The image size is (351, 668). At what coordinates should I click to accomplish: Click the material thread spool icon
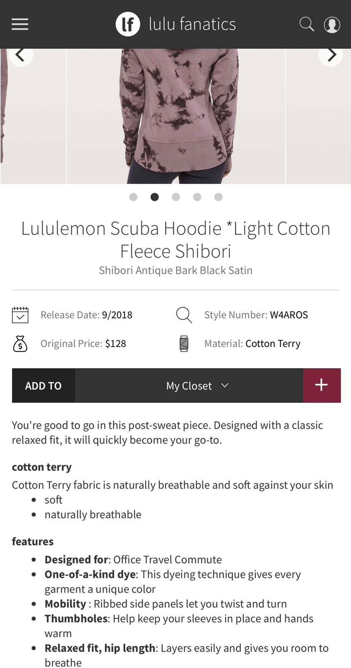[184, 344]
